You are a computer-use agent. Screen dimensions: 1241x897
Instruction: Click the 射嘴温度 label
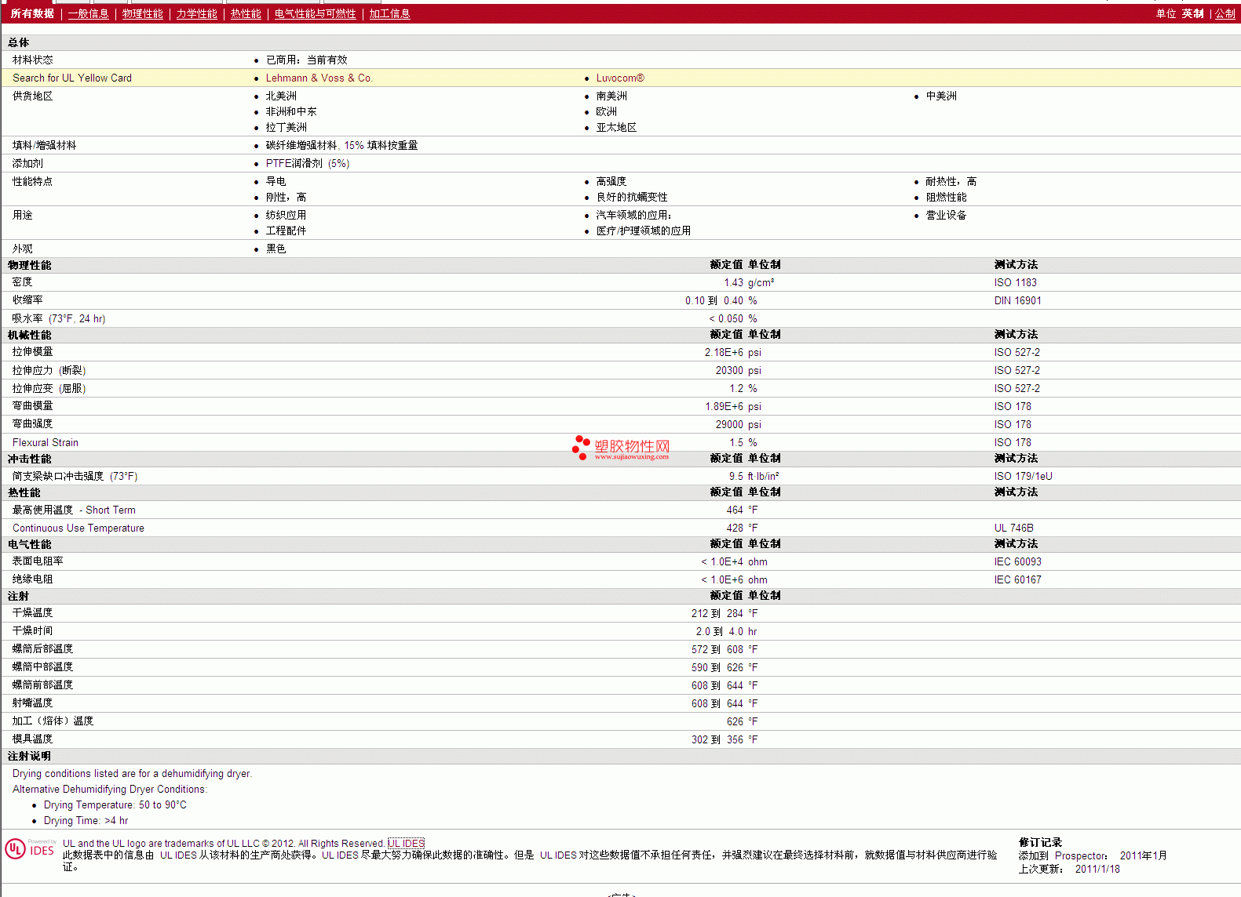coord(32,703)
